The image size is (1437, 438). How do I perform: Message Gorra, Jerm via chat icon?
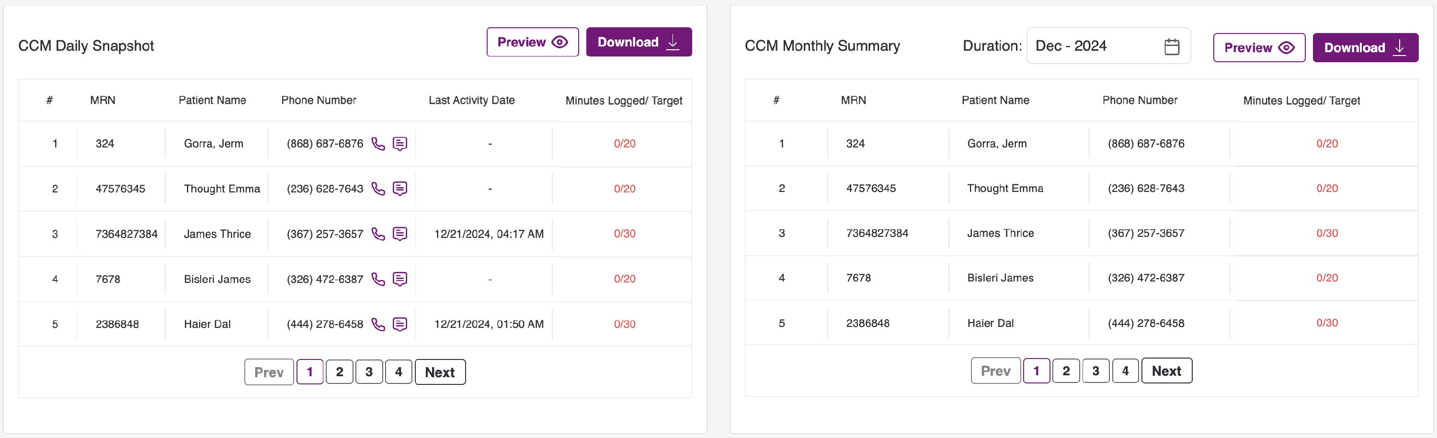click(x=400, y=144)
